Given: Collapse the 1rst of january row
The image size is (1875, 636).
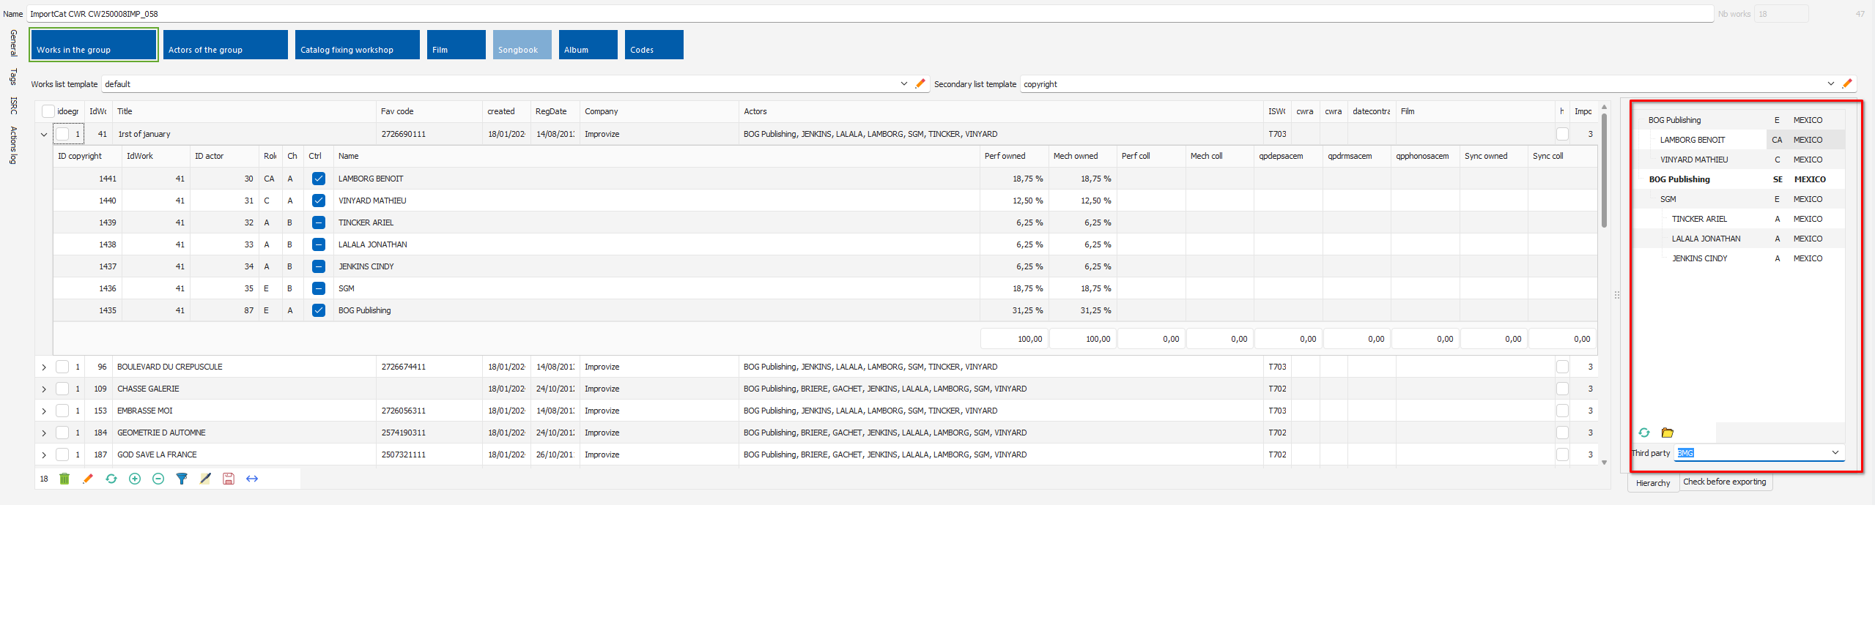Looking at the screenshot, I should tap(44, 135).
